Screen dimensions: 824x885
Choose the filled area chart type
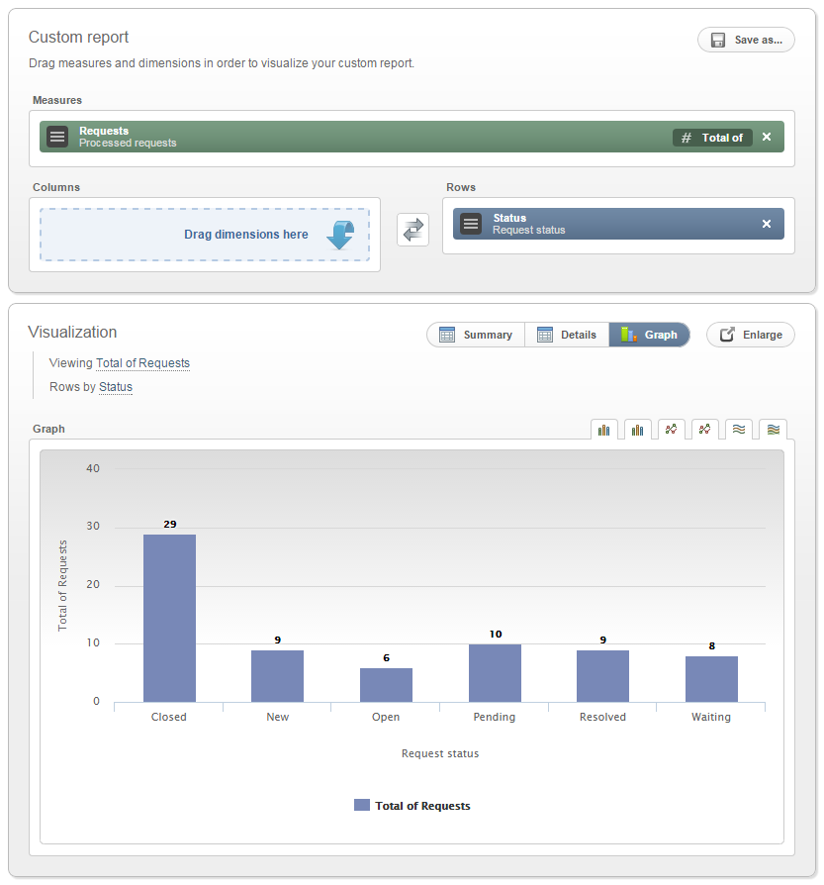click(773, 430)
